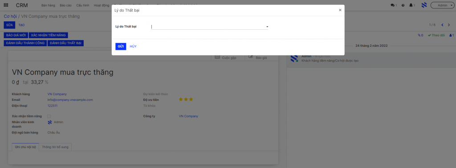Set priority to first star
456x168 pixels.
click(x=181, y=100)
